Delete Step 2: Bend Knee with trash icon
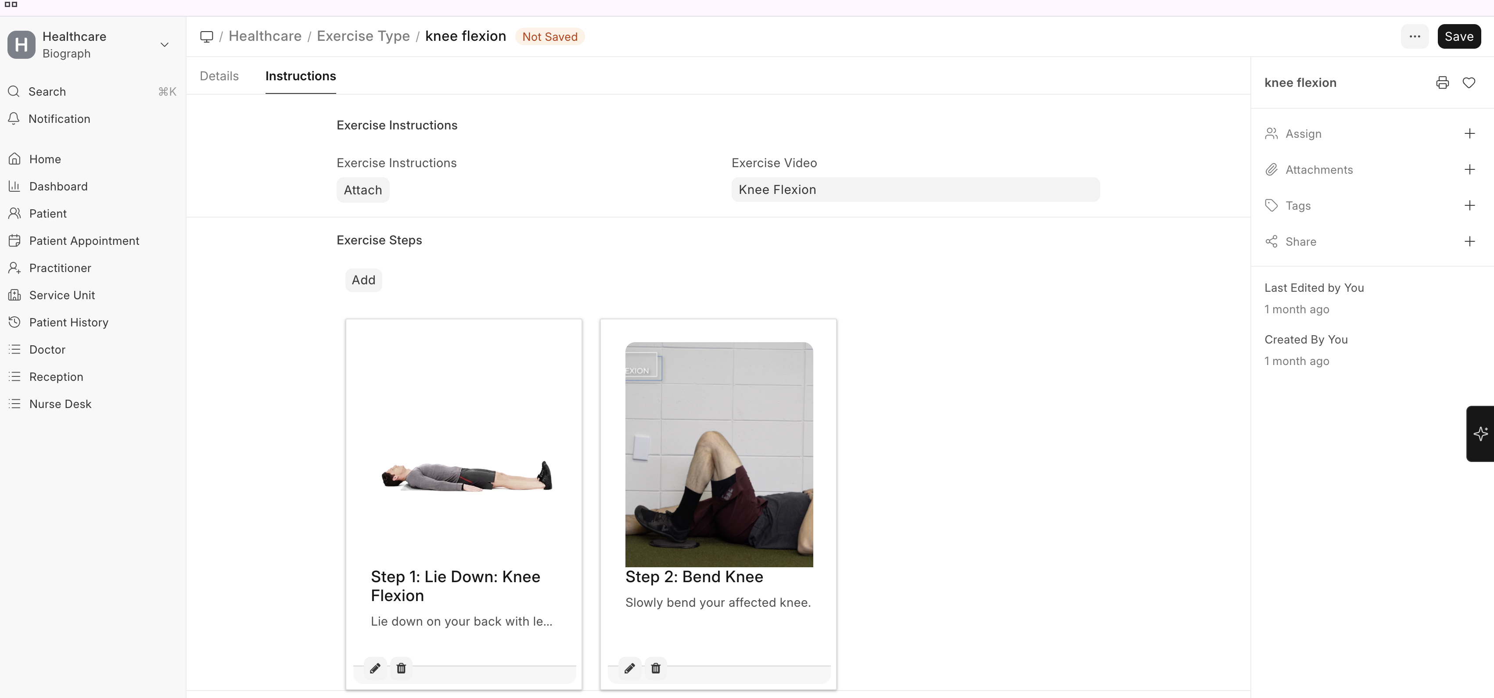 655,668
